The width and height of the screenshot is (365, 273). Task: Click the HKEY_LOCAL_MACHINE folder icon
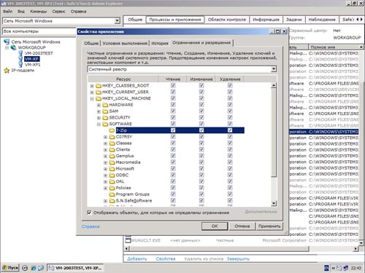pyautogui.click(x=99, y=98)
